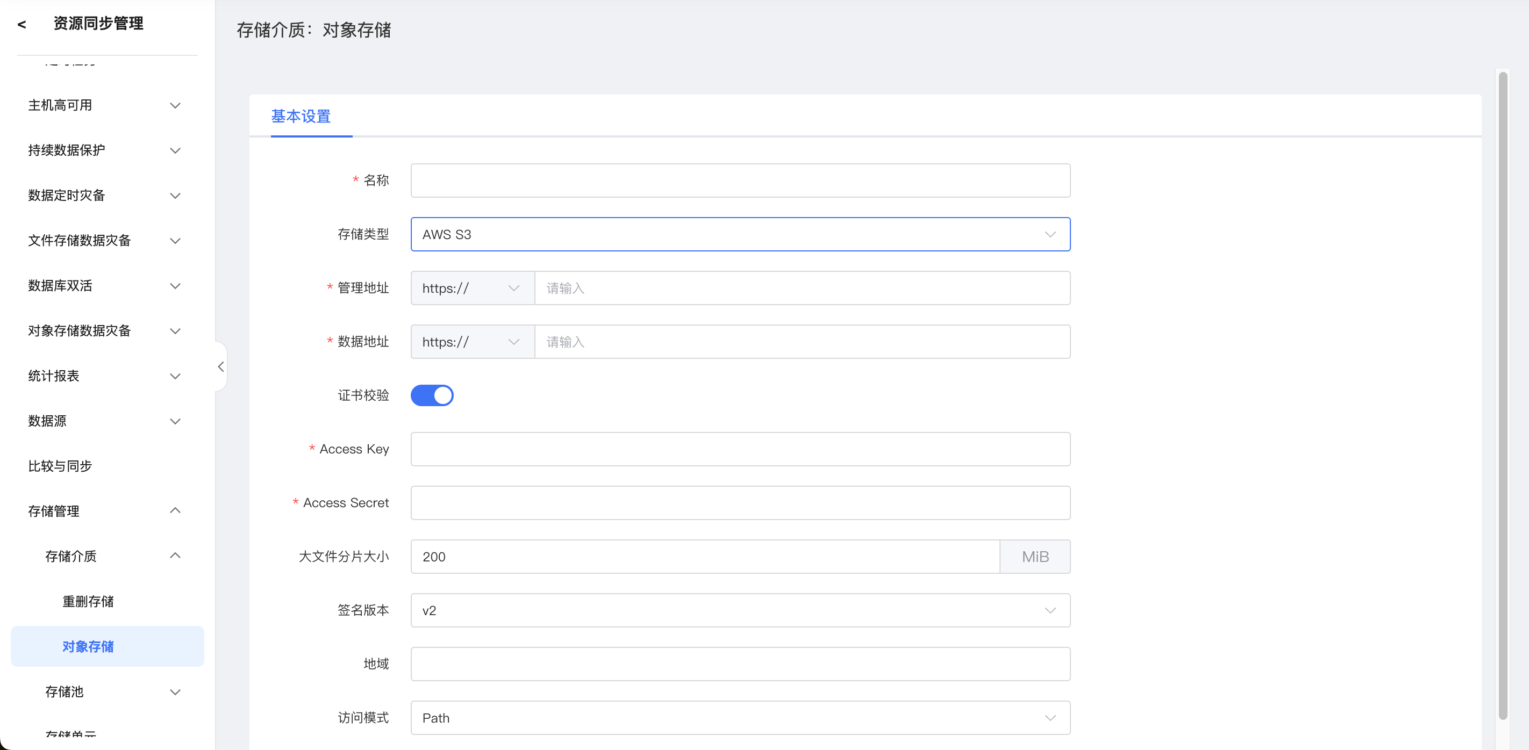Open the 数据地址 https:// protocol selector
Viewport: 1529px width, 750px height.
point(472,342)
